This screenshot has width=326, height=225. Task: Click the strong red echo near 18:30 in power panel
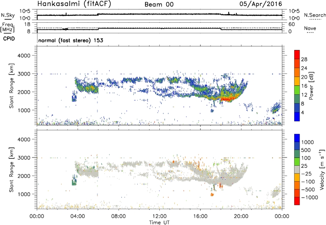tap(227, 99)
